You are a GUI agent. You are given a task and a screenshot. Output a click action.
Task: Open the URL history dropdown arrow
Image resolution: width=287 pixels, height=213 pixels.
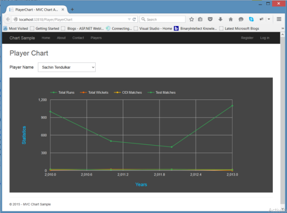(129, 19)
